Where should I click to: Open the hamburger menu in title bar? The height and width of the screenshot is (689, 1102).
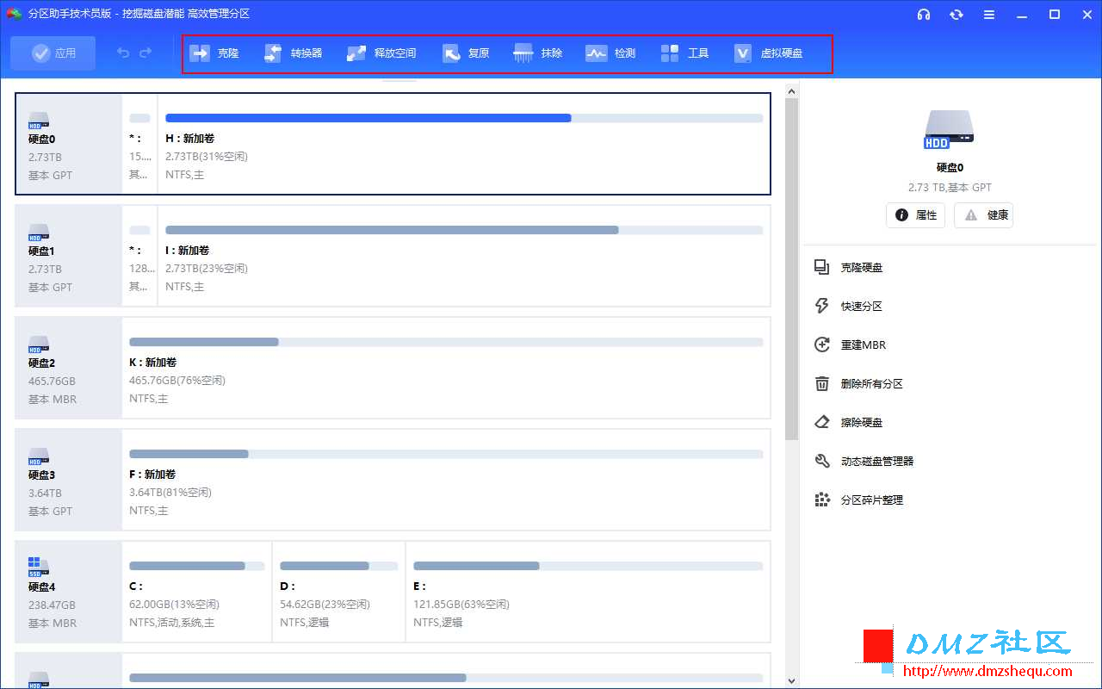pyautogui.click(x=989, y=15)
